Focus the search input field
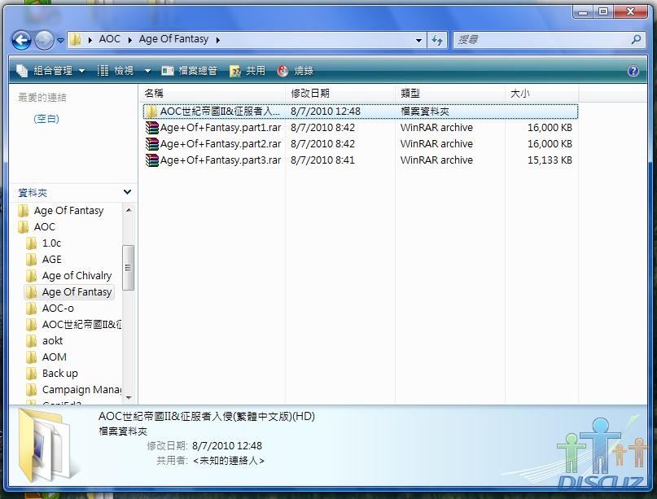 [x=541, y=40]
